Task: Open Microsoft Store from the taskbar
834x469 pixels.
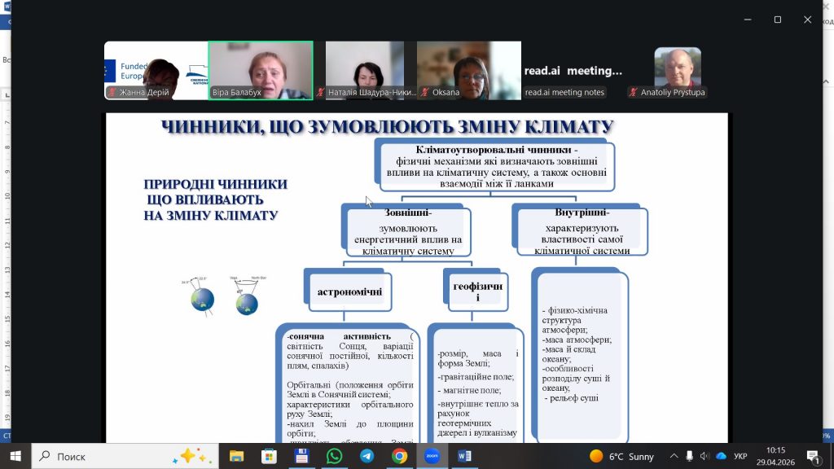Action: [x=270, y=456]
